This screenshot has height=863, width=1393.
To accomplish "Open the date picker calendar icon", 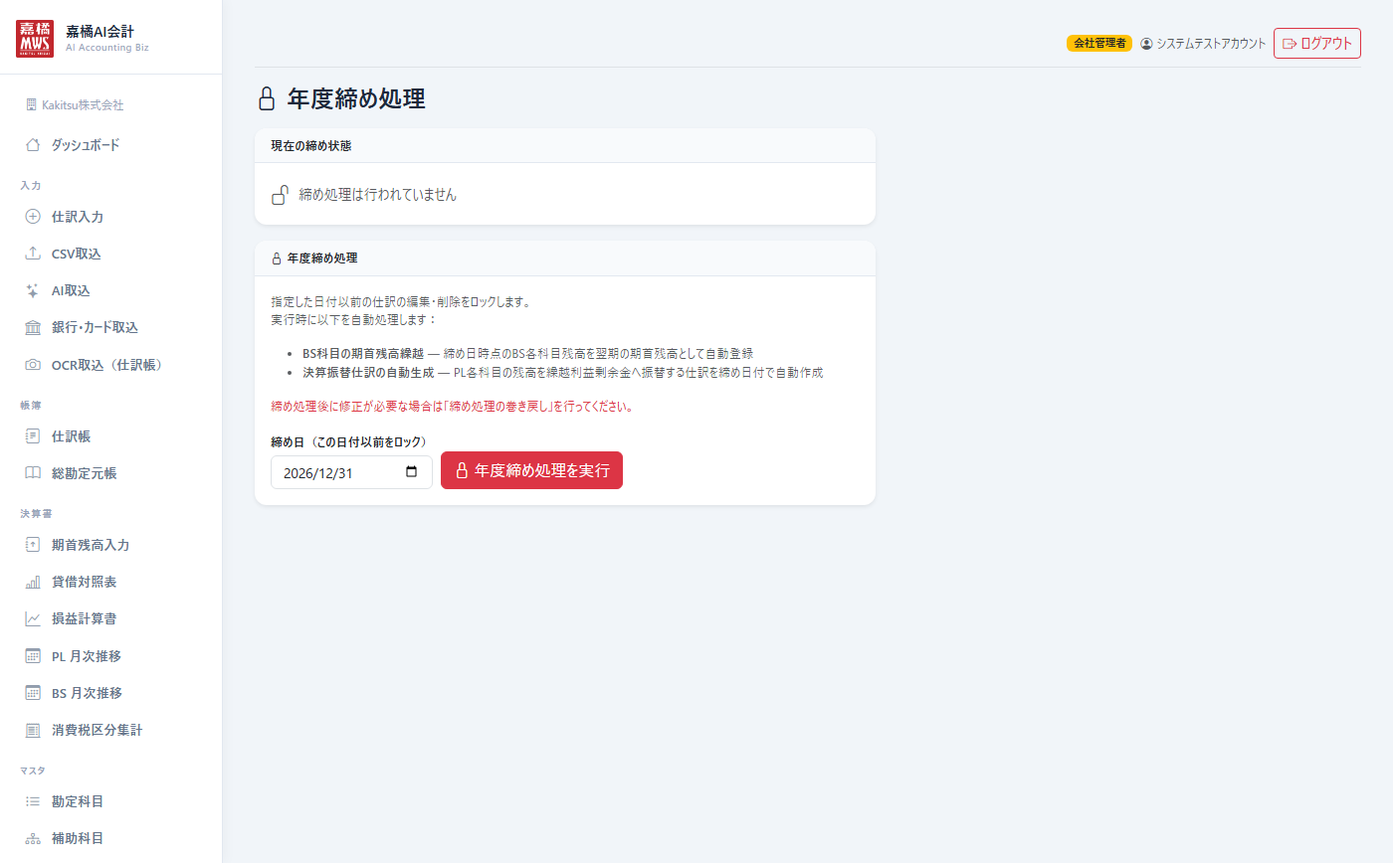I will pyautogui.click(x=412, y=472).
